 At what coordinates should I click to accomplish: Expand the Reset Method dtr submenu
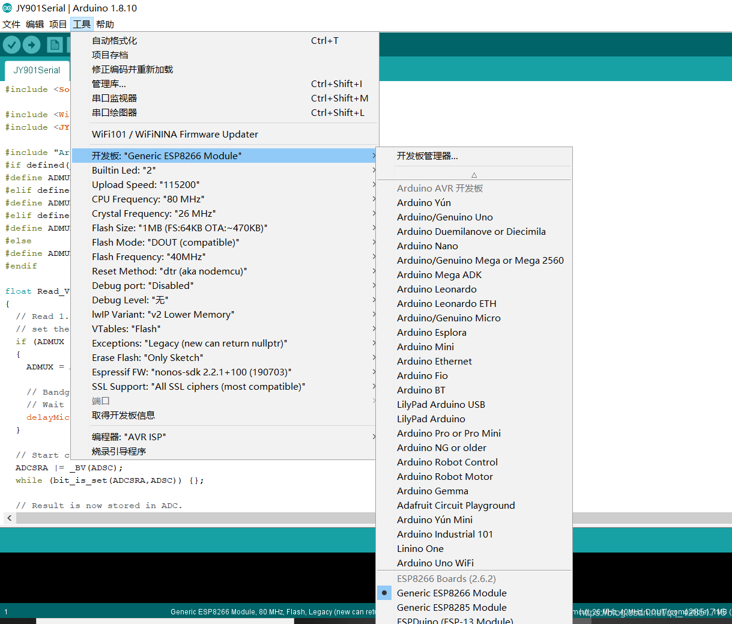point(225,271)
